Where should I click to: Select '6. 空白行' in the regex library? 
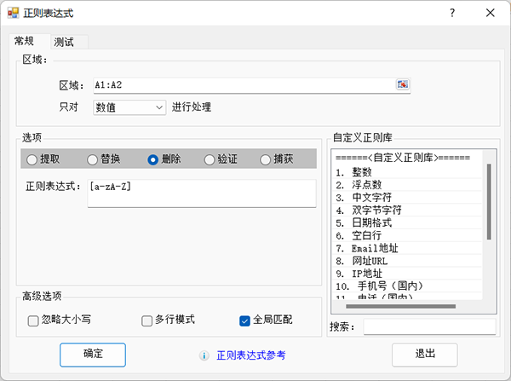pyautogui.click(x=408, y=235)
